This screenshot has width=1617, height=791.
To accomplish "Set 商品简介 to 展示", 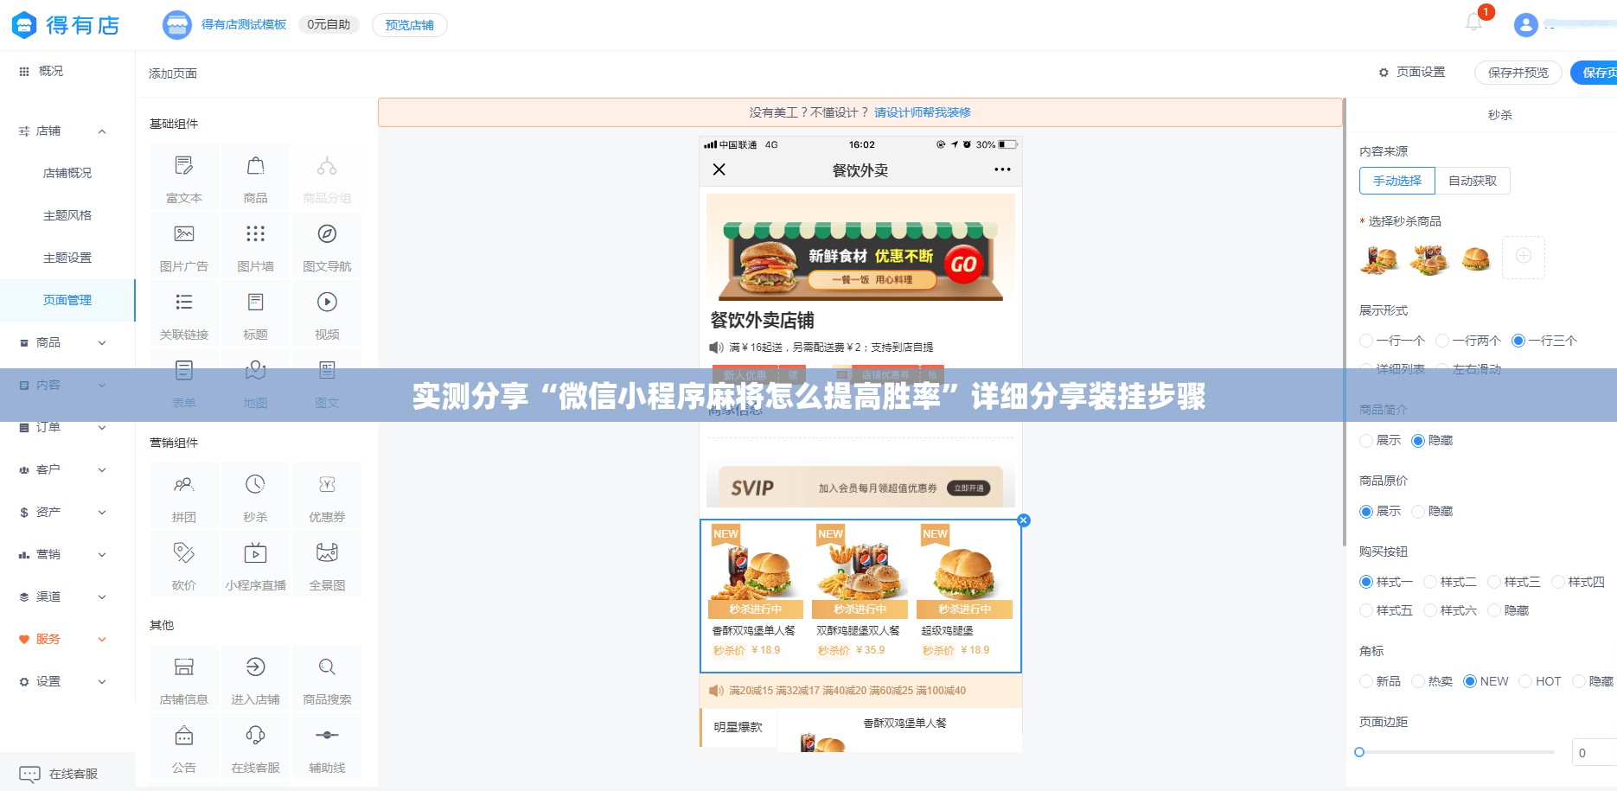I will pos(1380,440).
